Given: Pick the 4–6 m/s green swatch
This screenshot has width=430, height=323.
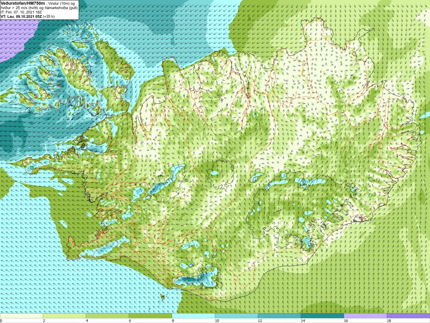Looking at the screenshot, I should click(x=107, y=316).
